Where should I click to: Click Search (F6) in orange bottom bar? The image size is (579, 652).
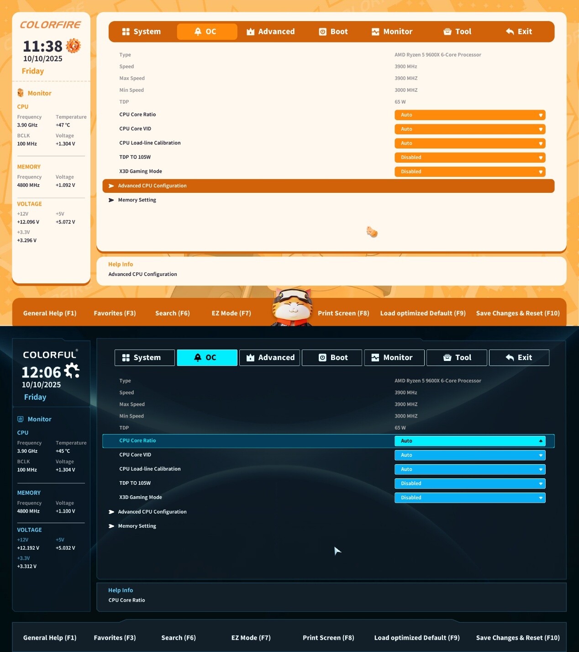[172, 313]
